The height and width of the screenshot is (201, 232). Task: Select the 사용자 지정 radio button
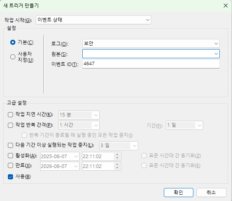13,57
